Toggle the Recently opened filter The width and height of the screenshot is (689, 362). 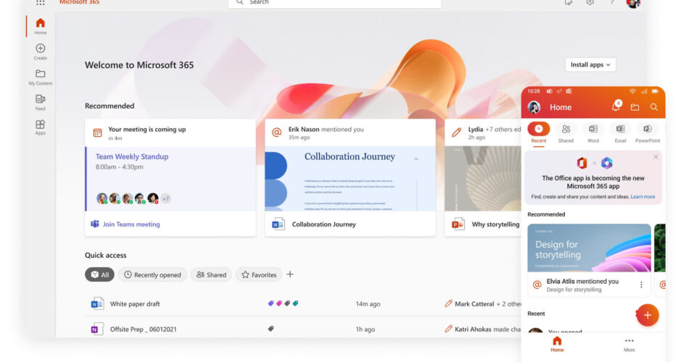152,275
